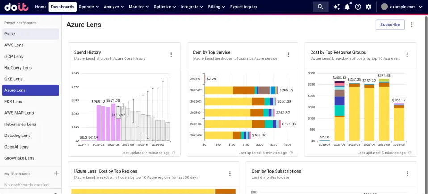Open the settings gear icon
Viewport: 428px width, 194px height.
369,7
